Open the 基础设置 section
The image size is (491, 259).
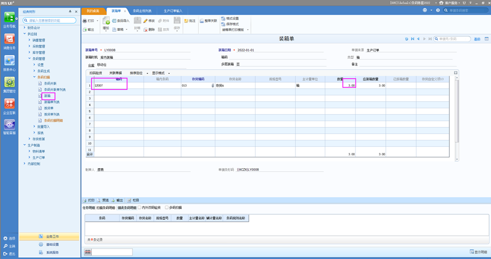click(49, 245)
